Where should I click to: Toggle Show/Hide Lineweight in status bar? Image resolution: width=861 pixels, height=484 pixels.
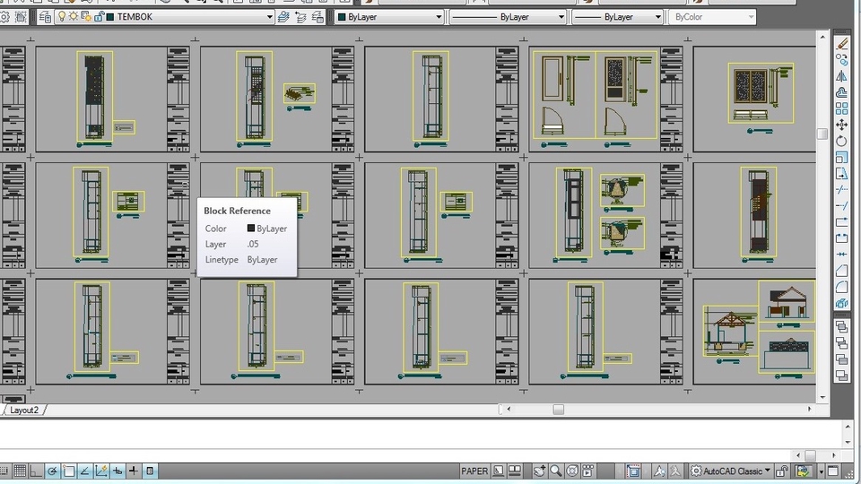point(134,471)
